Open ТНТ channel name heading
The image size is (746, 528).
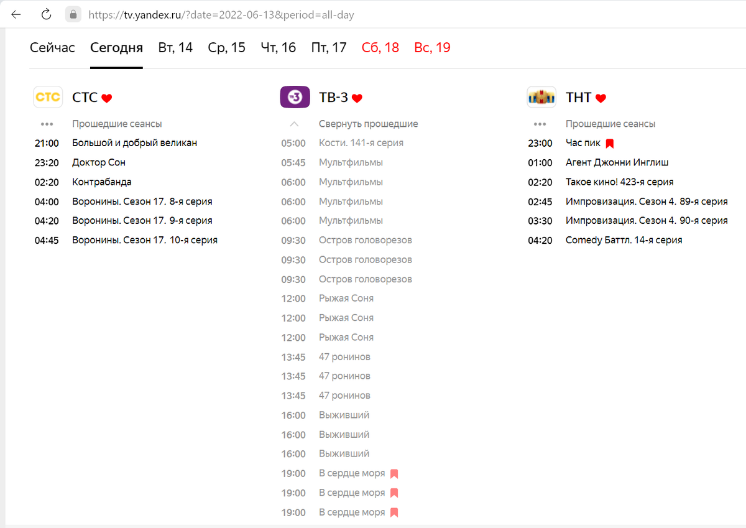(x=578, y=98)
